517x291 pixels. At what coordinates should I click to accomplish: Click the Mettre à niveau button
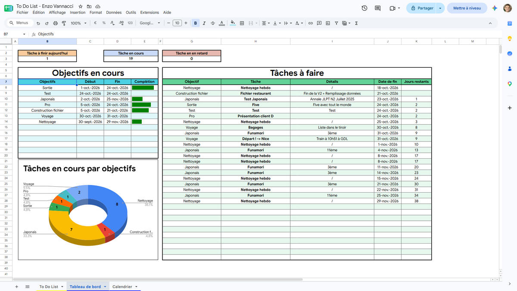click(467, 8)
